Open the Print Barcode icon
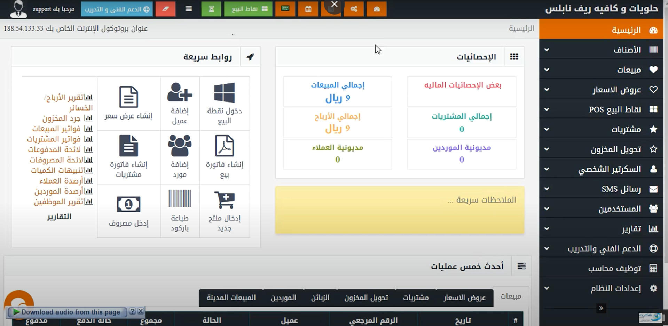The height and width of the screenshot is (326, 668). tap(180, 199)
